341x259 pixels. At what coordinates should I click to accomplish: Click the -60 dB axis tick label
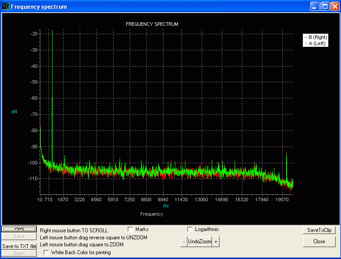click(34, 98)
